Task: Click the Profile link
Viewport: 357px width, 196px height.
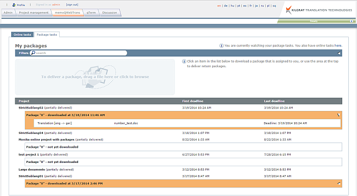Action: (21, 5)
